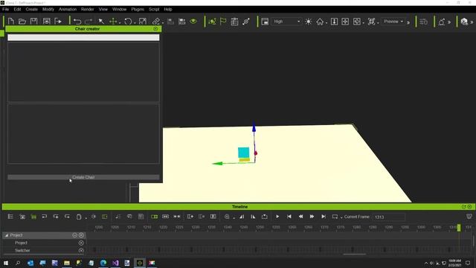This screenshot has width=476, height=268.
Task: Activate the Scale tool
Action: click(x=142, y=22)
